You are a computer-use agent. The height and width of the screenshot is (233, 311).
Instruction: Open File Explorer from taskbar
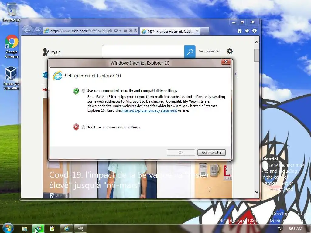click(x=25, y=228)
